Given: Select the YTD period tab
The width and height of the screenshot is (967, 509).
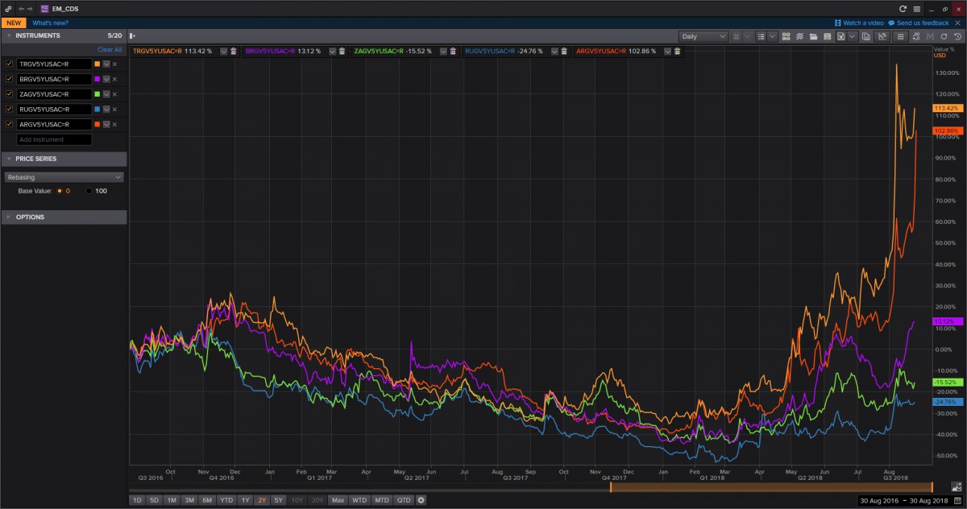Looking at the screenshot, I should (x=226, y=500).
